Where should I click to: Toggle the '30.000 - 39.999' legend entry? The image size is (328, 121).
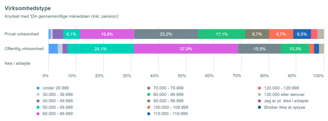point(55,94)
